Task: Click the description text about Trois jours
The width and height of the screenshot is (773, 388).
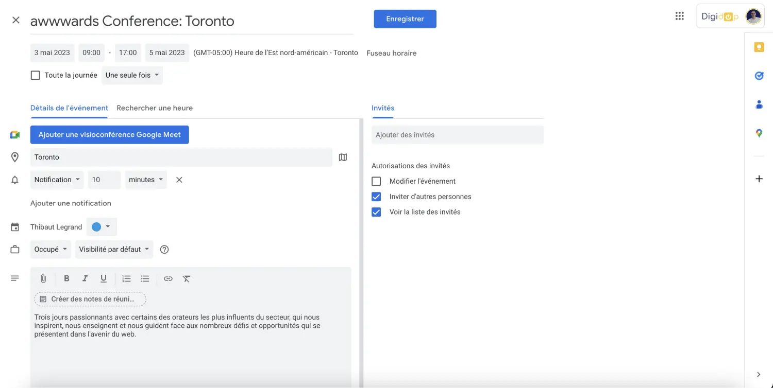Action: pyautogui.click(x=177, y=326)
